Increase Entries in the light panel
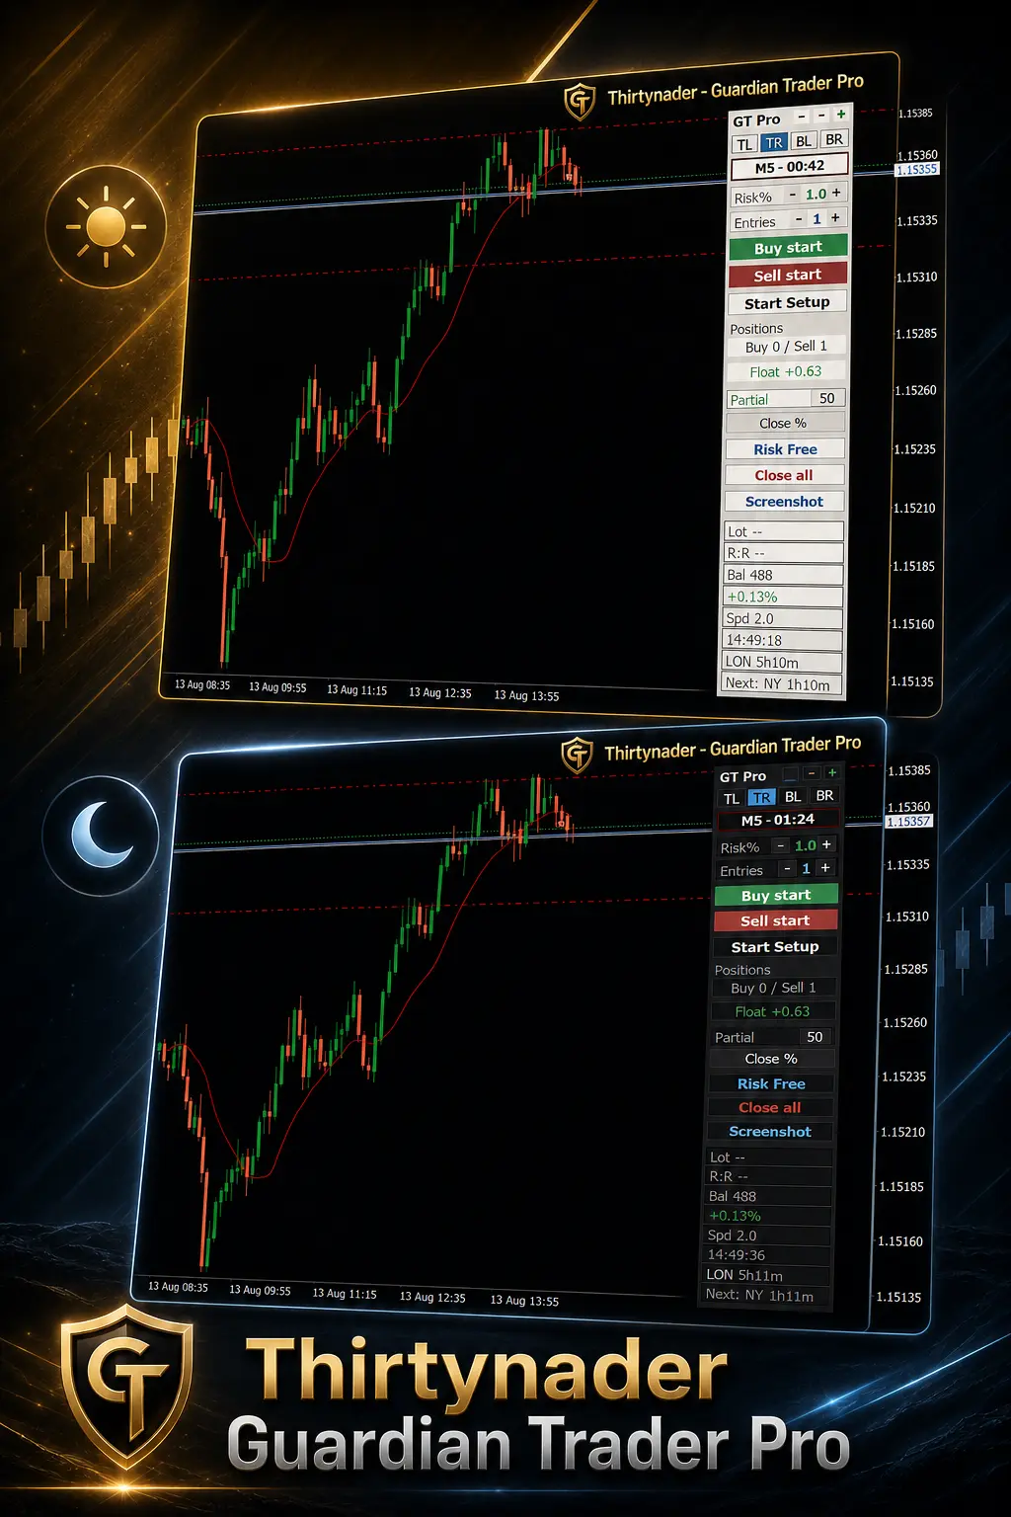1011x1517 pixels. coord(835,217)
